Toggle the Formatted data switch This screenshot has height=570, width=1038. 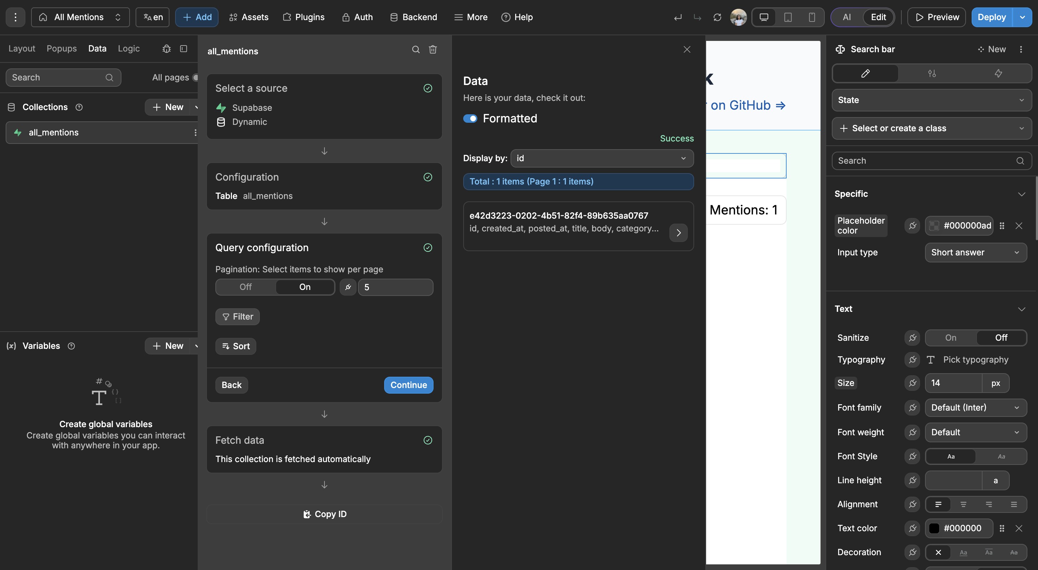click(x=470, y=119)
